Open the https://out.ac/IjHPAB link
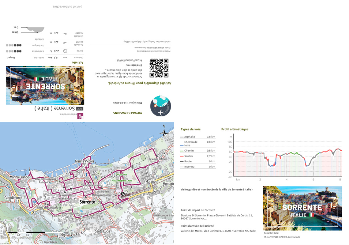 pyautogui.click(x=129, y=60)
